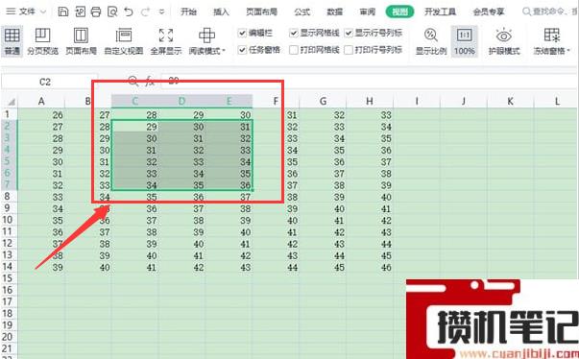Select column C header
The height and width of the screenshot is (359, 579).
(134, 101)
